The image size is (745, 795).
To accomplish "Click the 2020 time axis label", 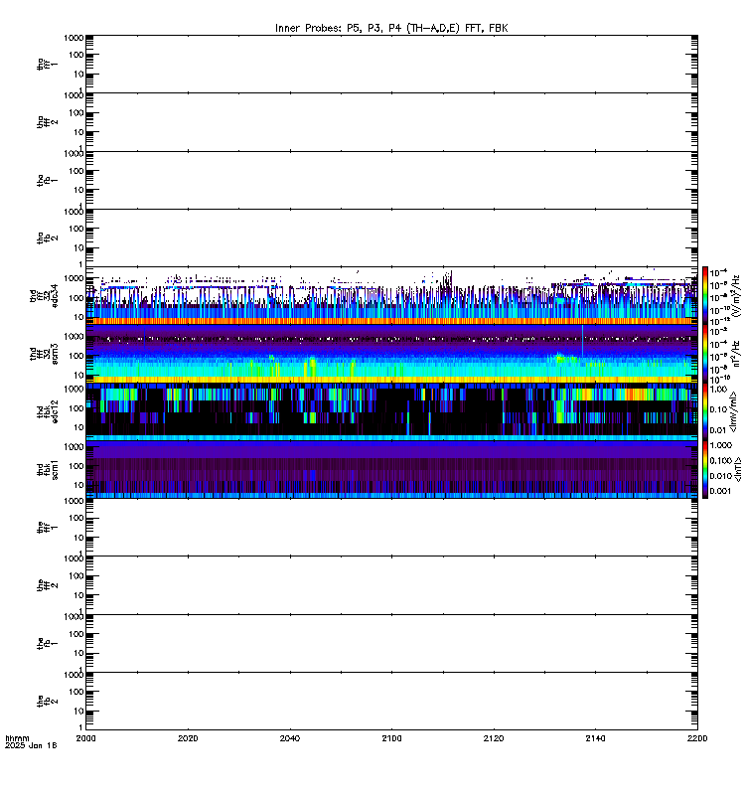I will [188, 738].
